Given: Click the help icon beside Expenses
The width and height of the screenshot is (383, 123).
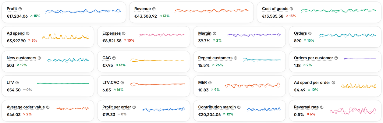Looking at the screenshot, I should pyautogui.click(x=124, y=33).
